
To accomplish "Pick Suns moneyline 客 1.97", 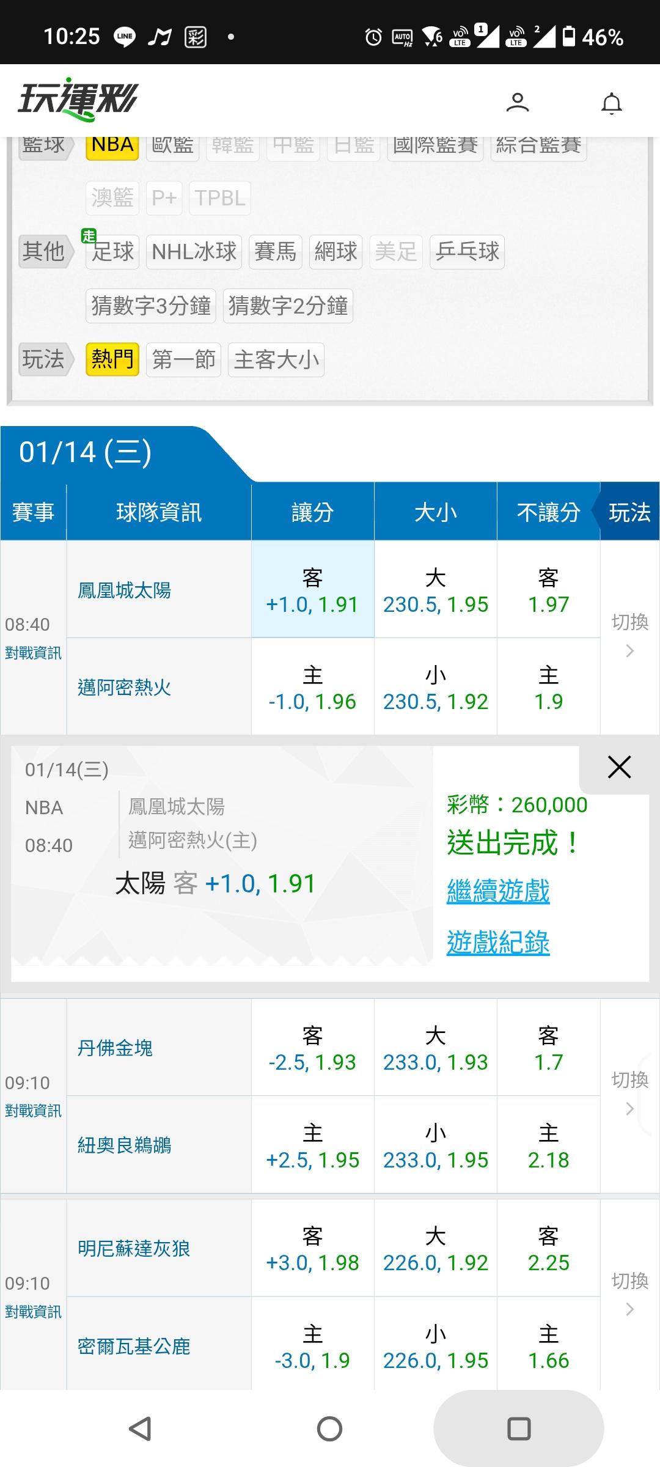I will pos(548,590).
